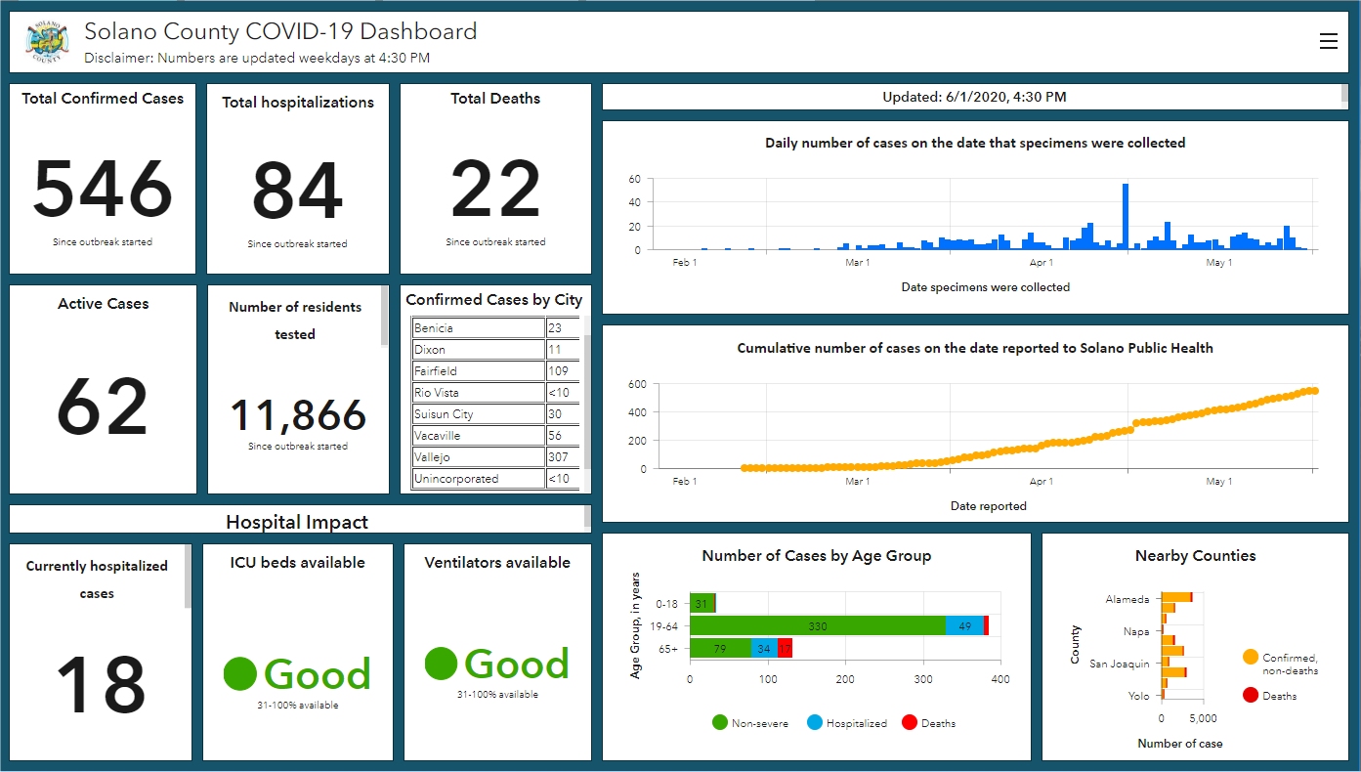Toggle the Non-severe series label in legend
The width and height of the screenshot is (1361, 772).
(x=759, y=724)
